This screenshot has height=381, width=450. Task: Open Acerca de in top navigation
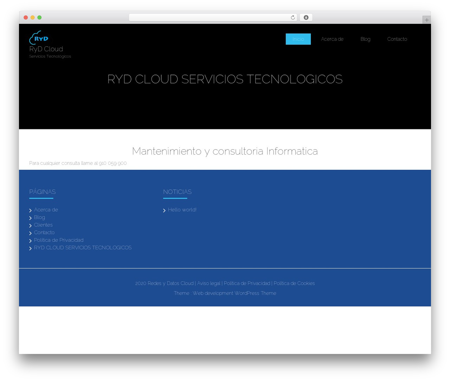(332, 39)
